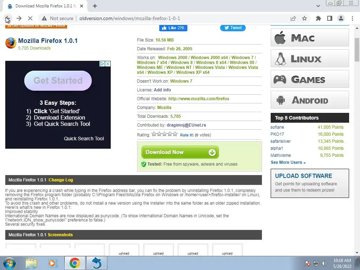This screenshot has width=360, height=270.
Task: Click the Chrome taskbar icon
Action: coord(75,263)
